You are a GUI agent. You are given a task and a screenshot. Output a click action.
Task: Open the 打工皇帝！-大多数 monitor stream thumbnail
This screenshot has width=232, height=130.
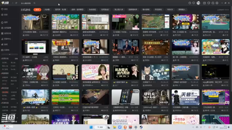tap(35, 47)
